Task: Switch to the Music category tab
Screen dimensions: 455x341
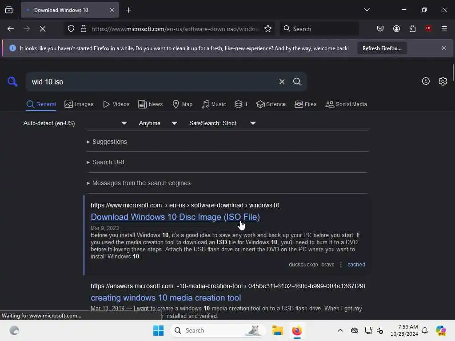Action: click(x=214, y=104)
